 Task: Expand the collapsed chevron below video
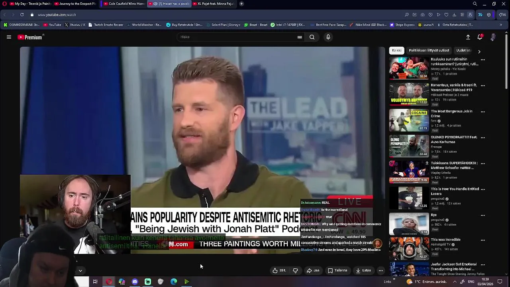tap(80, 271)
